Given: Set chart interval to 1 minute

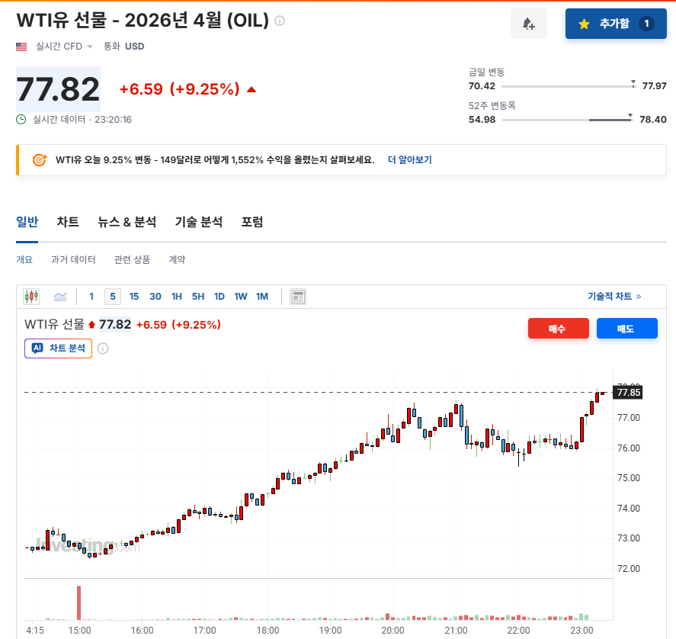Looking at the screenshot, I should coord(91,297).
